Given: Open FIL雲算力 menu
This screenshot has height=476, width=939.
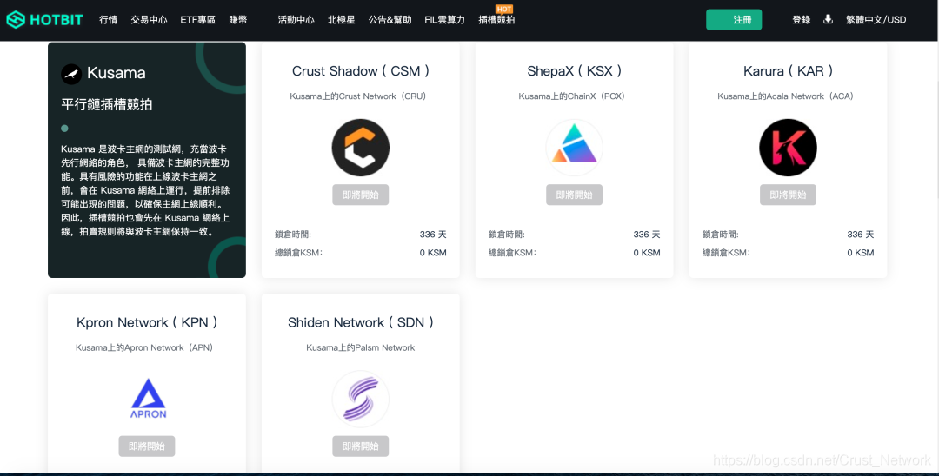Looking at the screenshot, I should click(x=444, y=20).
